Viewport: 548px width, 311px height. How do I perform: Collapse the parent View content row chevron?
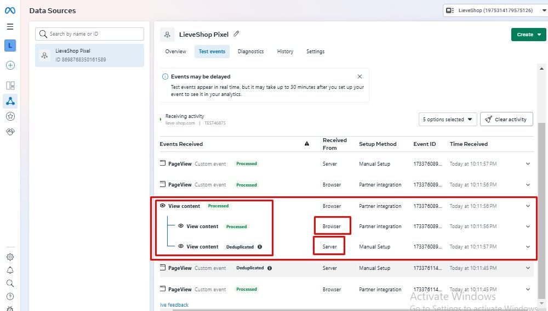(x=528, y=206)
